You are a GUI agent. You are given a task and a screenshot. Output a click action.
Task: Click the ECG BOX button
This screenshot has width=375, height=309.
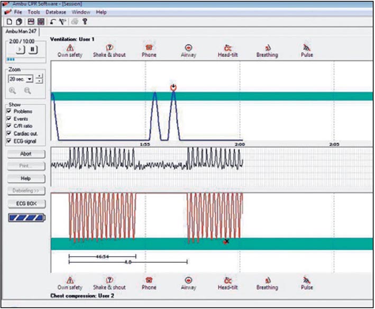26,203
